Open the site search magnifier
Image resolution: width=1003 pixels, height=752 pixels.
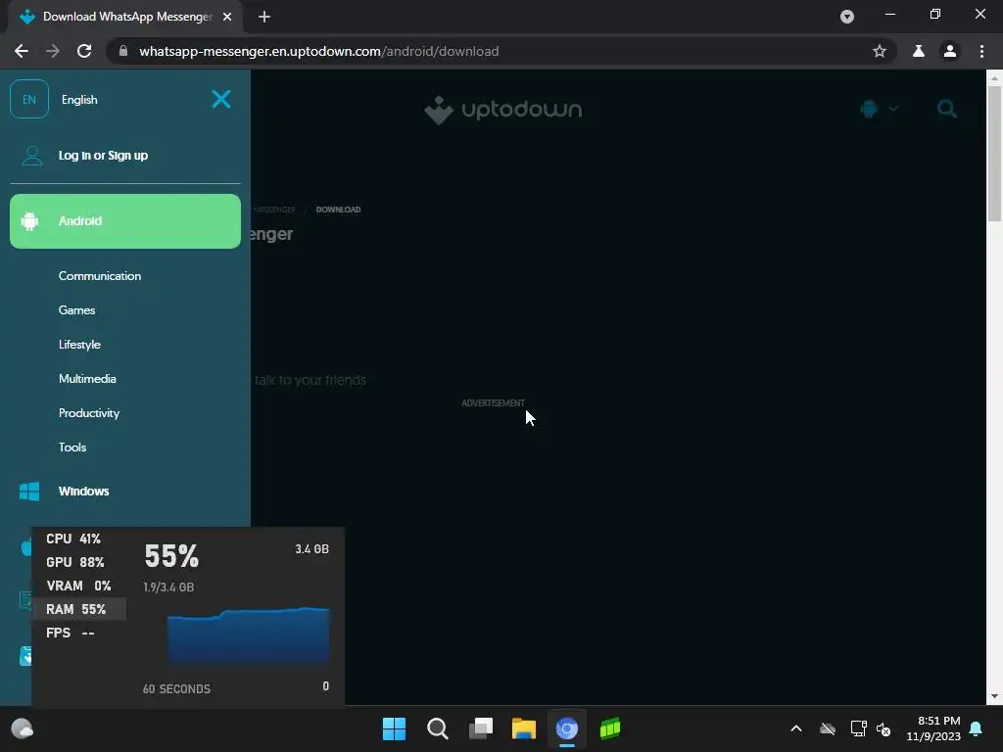[947, 109]
